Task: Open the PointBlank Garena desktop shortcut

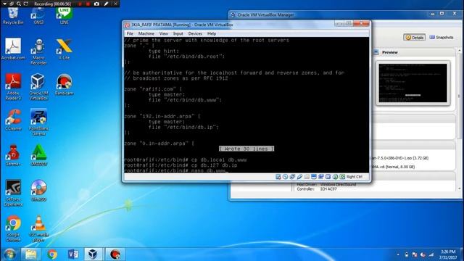Action: click(x=38, y=123)
